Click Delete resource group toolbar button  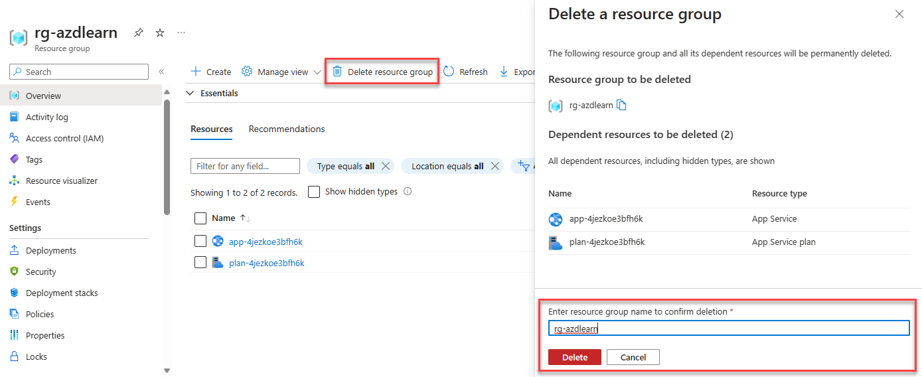(382, 72)
